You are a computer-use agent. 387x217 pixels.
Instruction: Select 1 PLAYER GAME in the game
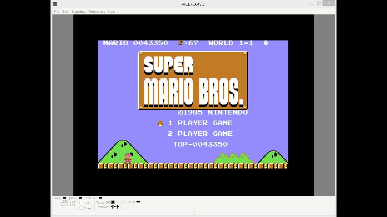[200, 123]
